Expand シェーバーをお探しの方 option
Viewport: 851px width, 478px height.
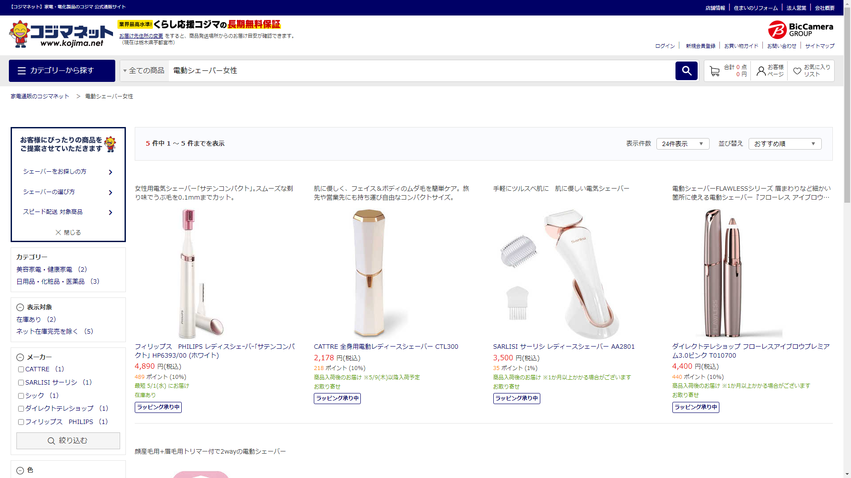[x=68, y=172]
